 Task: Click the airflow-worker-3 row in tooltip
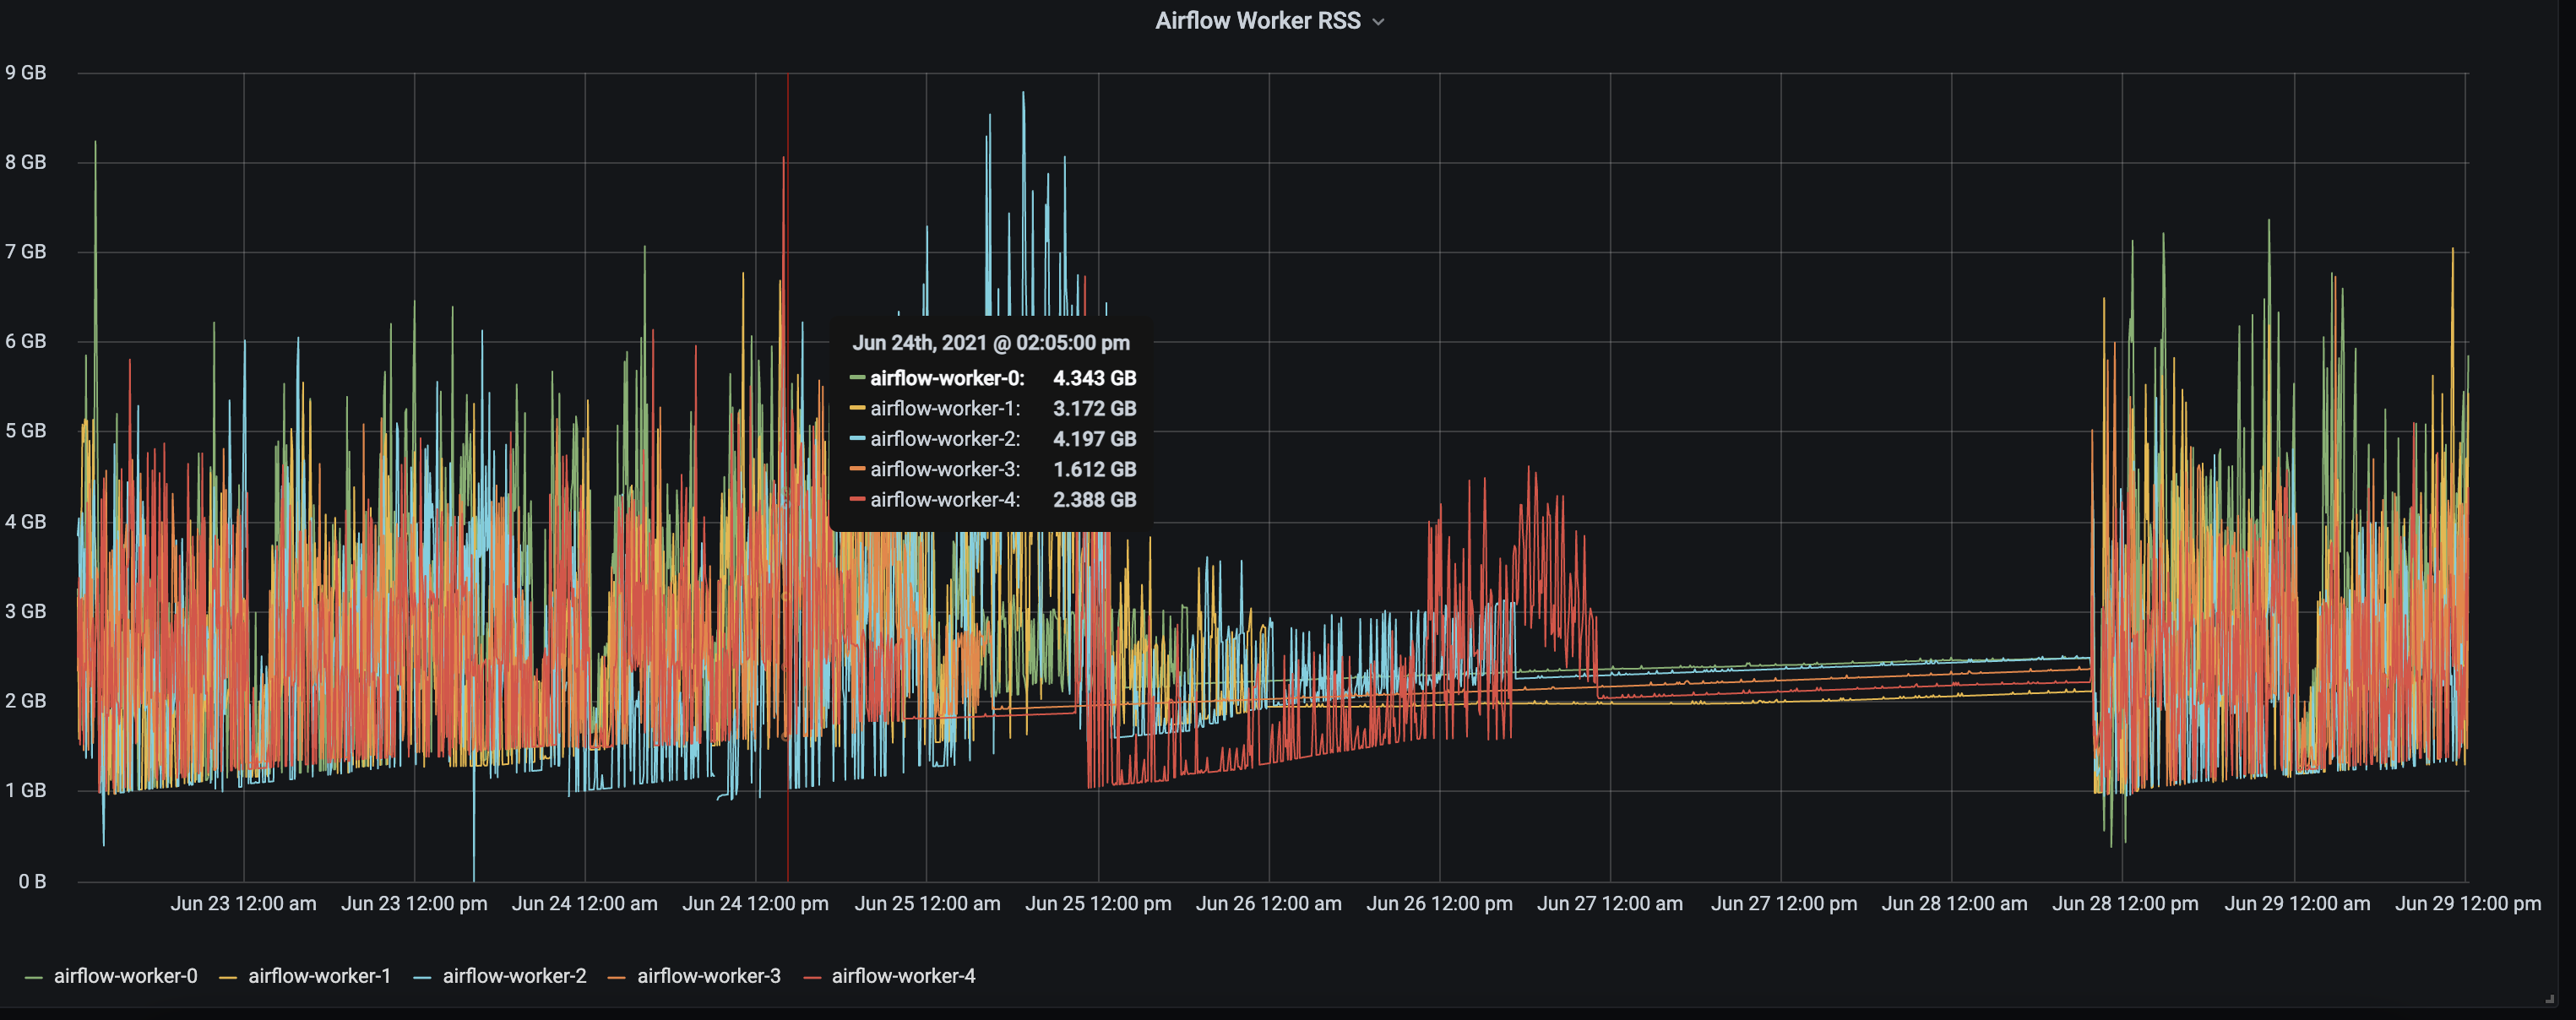click(x=993, y=470)
